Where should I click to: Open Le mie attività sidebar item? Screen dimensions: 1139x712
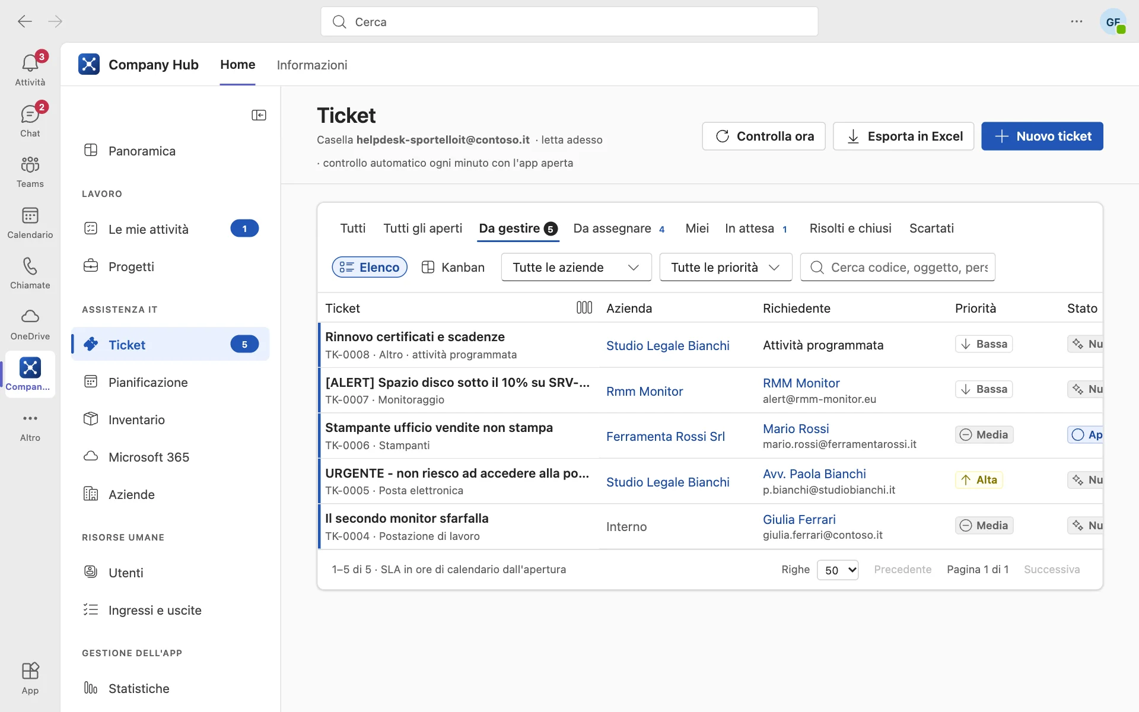tap(170, 228)
